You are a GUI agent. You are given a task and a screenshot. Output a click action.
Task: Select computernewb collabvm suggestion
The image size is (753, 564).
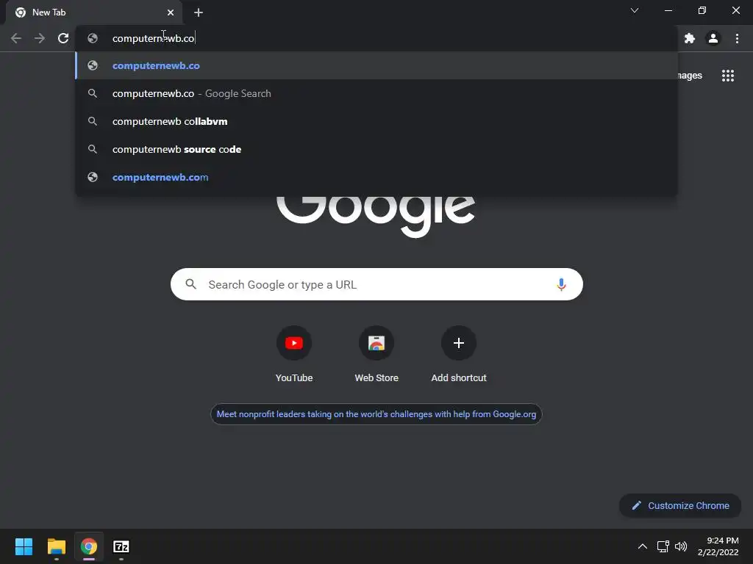[376, 121]
